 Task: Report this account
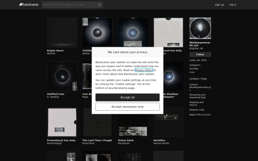tap(200, 115)
